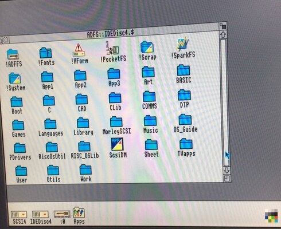
Task: Open the Work folder
Action: [85, 169]
